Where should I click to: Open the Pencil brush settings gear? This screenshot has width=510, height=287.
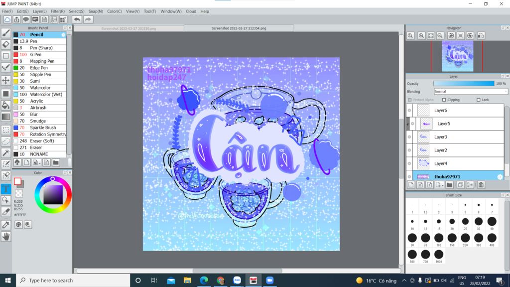[63, 34]
